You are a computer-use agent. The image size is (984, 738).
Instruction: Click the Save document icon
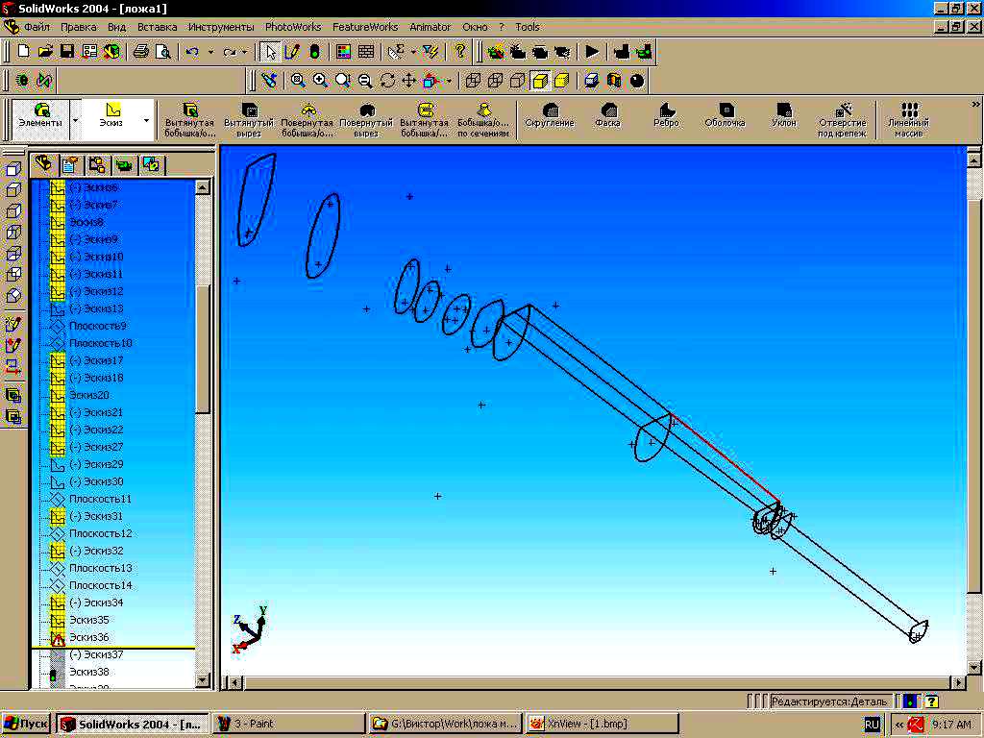click(x=67, y=51)
